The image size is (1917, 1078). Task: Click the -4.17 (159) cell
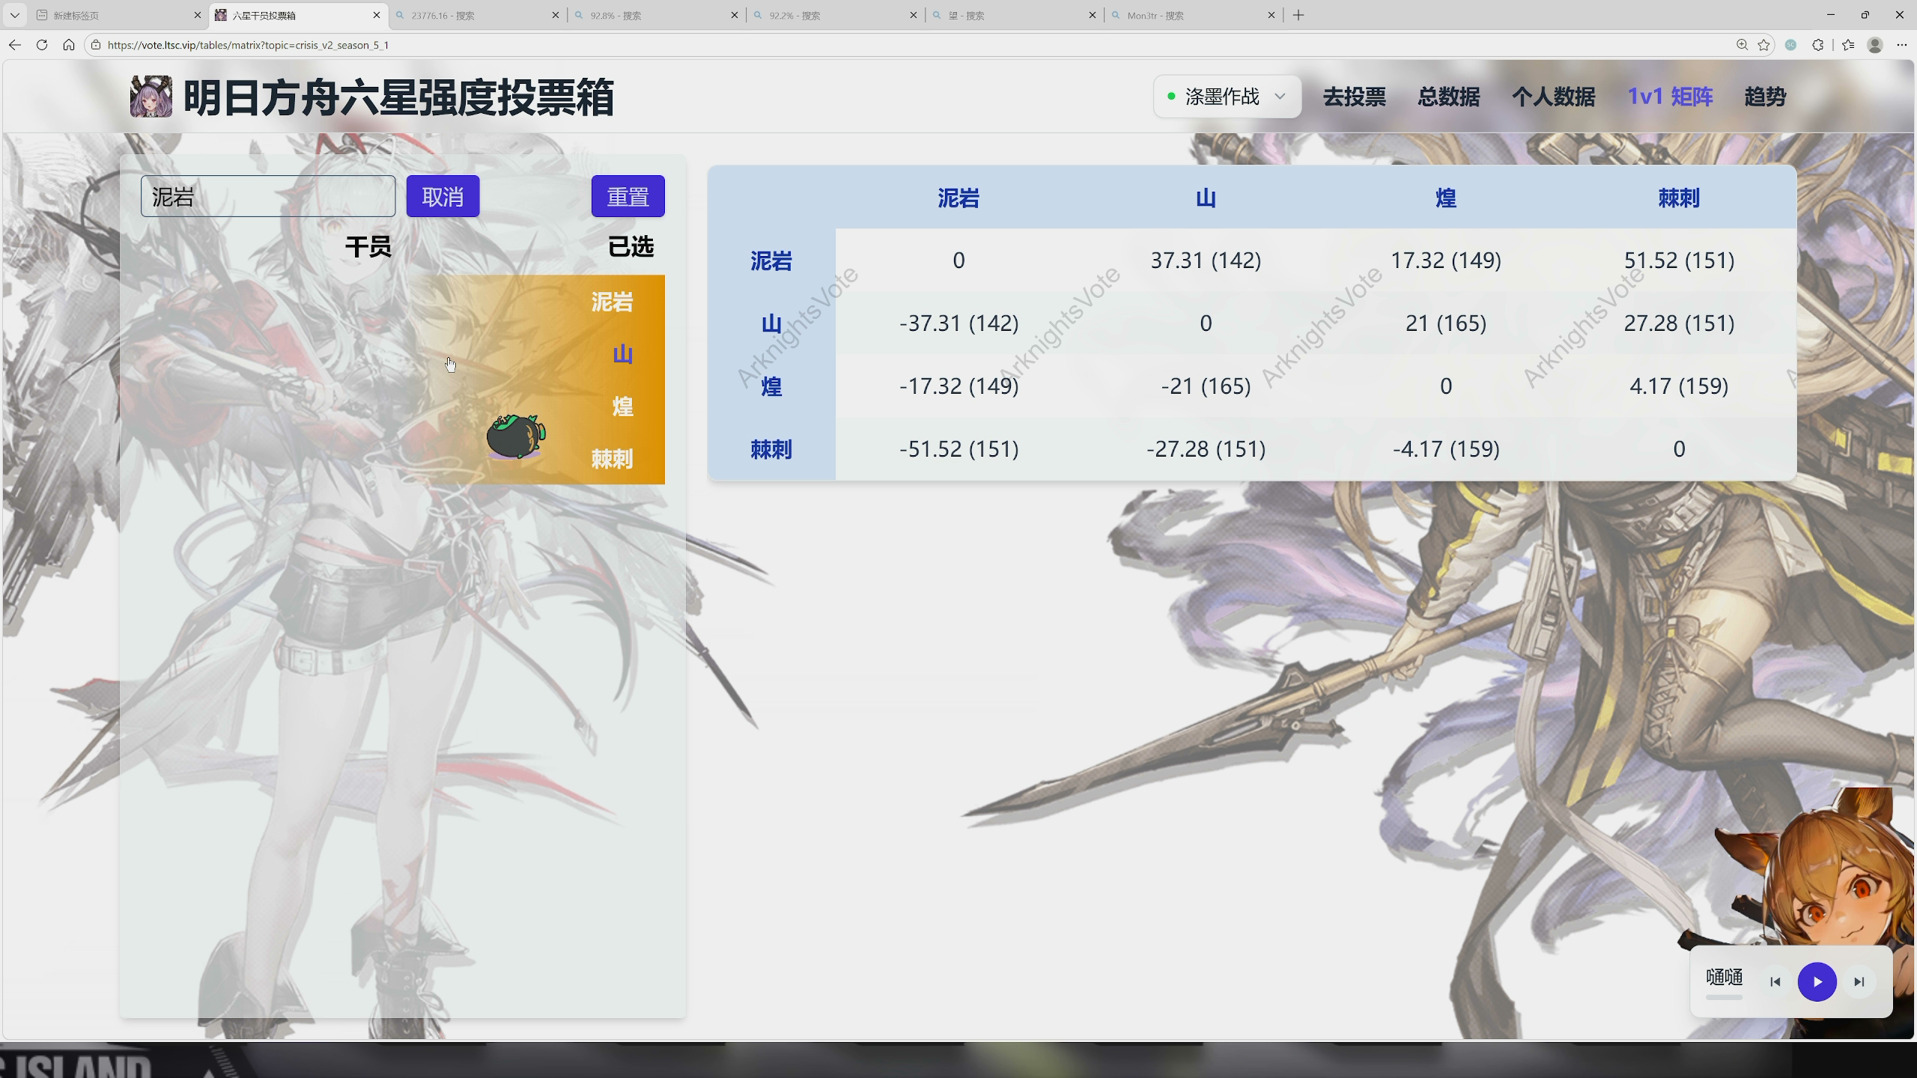coord(1446,449)
